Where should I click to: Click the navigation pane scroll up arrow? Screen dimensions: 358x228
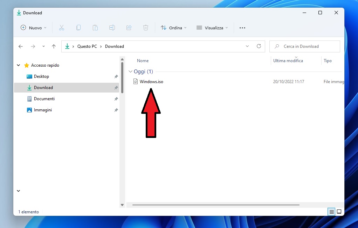[x=122, y=59]
